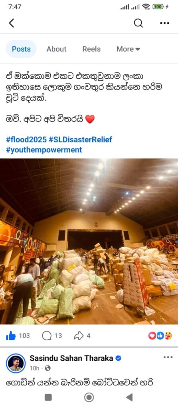Open options for Sasindu's post
Image resolution: width=178 pixels, height=409 pixels.
[x=168, y=357]
